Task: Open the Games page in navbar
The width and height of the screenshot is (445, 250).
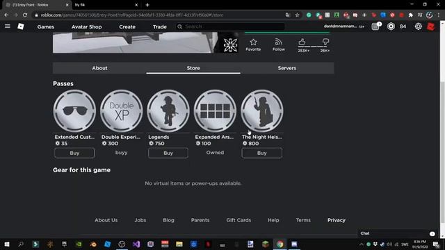Action: tap(45, 26)
